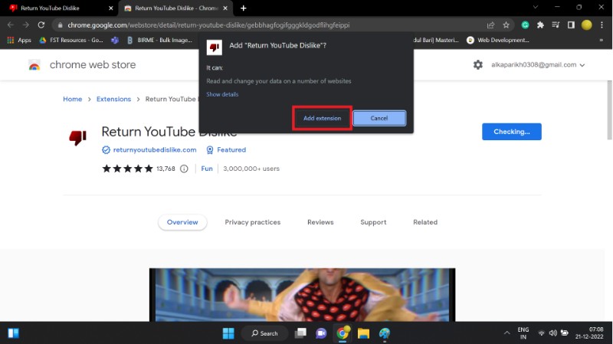
Task: Select the Related tab
Action: pos(425,222)
